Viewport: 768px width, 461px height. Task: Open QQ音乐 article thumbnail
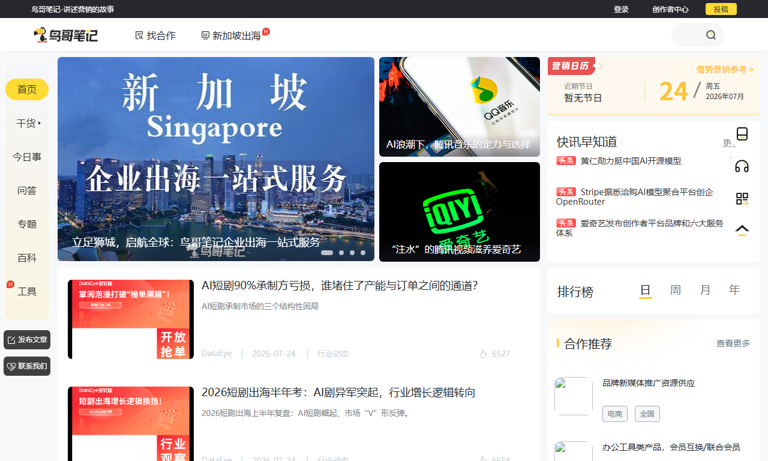460,107
